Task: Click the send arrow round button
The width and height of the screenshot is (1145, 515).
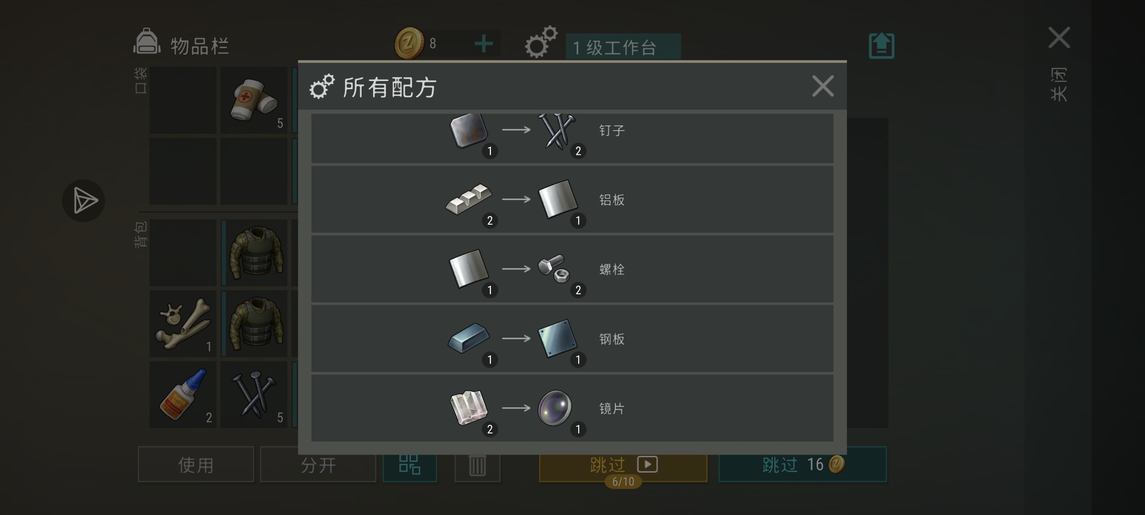Action: tap(83, 200)
